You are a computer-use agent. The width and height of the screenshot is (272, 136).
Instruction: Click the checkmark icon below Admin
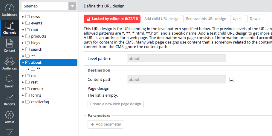coord(9,132)
